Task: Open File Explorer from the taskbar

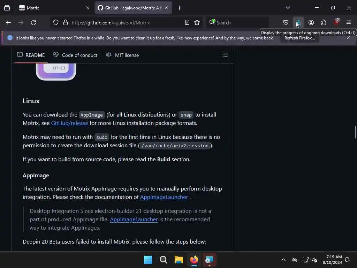Action: (x=179, y=260)
